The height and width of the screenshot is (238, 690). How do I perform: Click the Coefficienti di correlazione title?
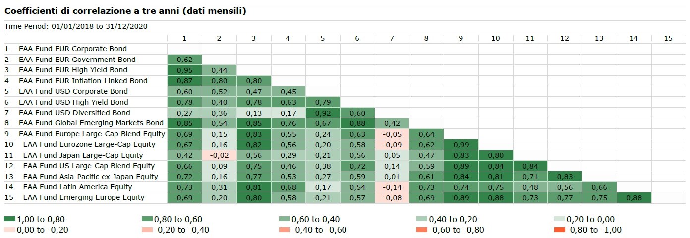[x=125, y=11]
